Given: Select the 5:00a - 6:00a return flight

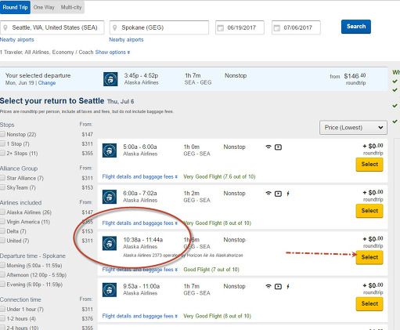Looking at the screenshot, I should [x=369, y=165].
